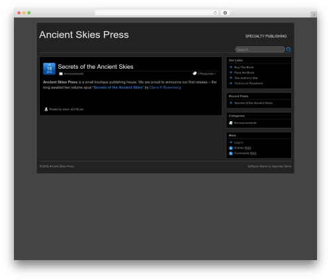Click the Categories Announcements page icon
The width and height of the screenshot is (331, 280).
point(231,123)
